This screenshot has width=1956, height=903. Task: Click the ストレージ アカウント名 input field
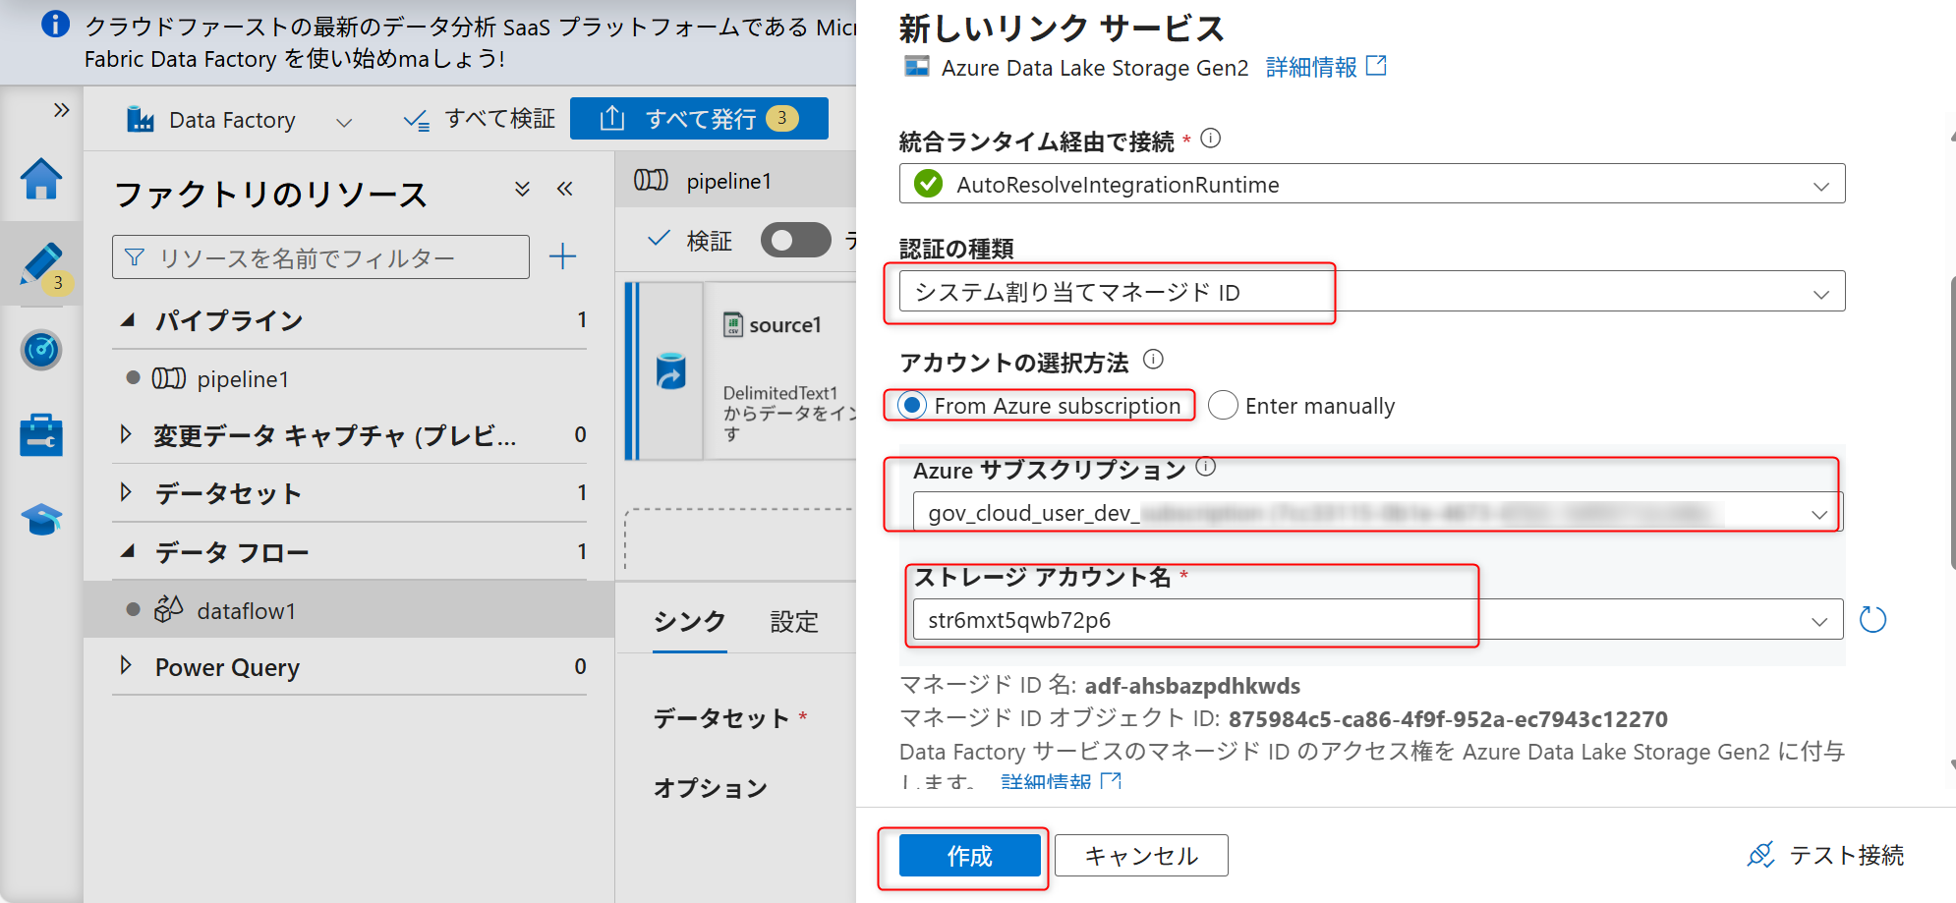1179,619
